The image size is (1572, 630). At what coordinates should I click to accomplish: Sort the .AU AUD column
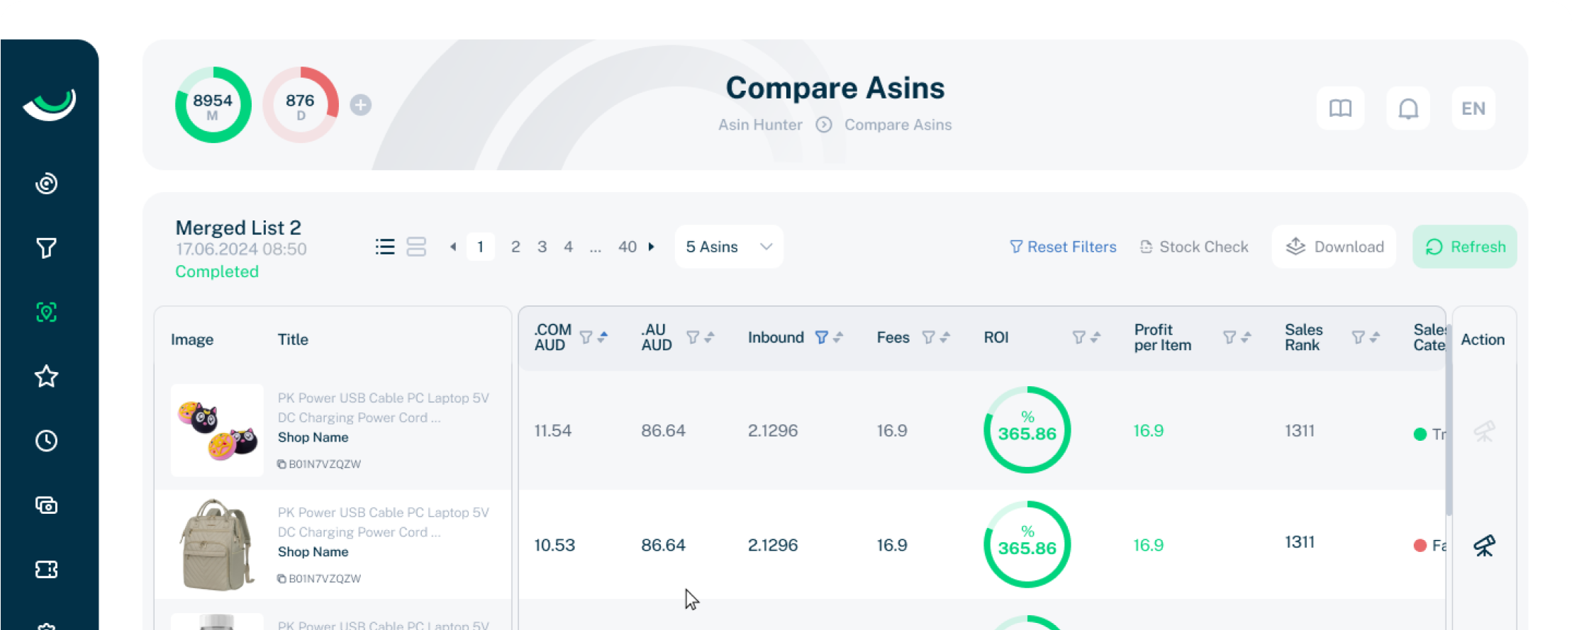pyautogui.click(x=709, y=337)
